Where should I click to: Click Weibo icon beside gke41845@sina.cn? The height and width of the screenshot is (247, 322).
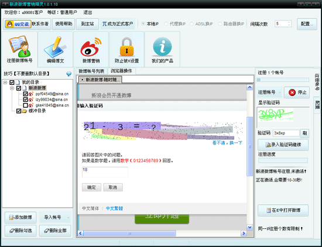point(31,105)
